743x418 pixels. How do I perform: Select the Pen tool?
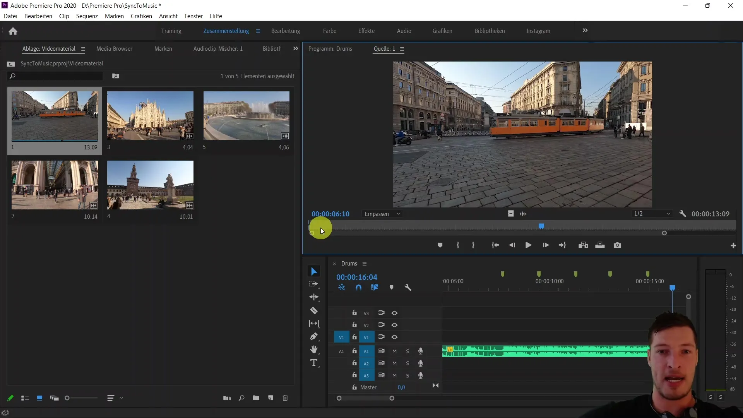314,337
